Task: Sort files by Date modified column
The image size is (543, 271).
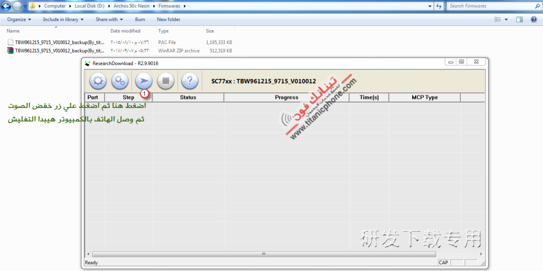Action: (x=125, y=31)
